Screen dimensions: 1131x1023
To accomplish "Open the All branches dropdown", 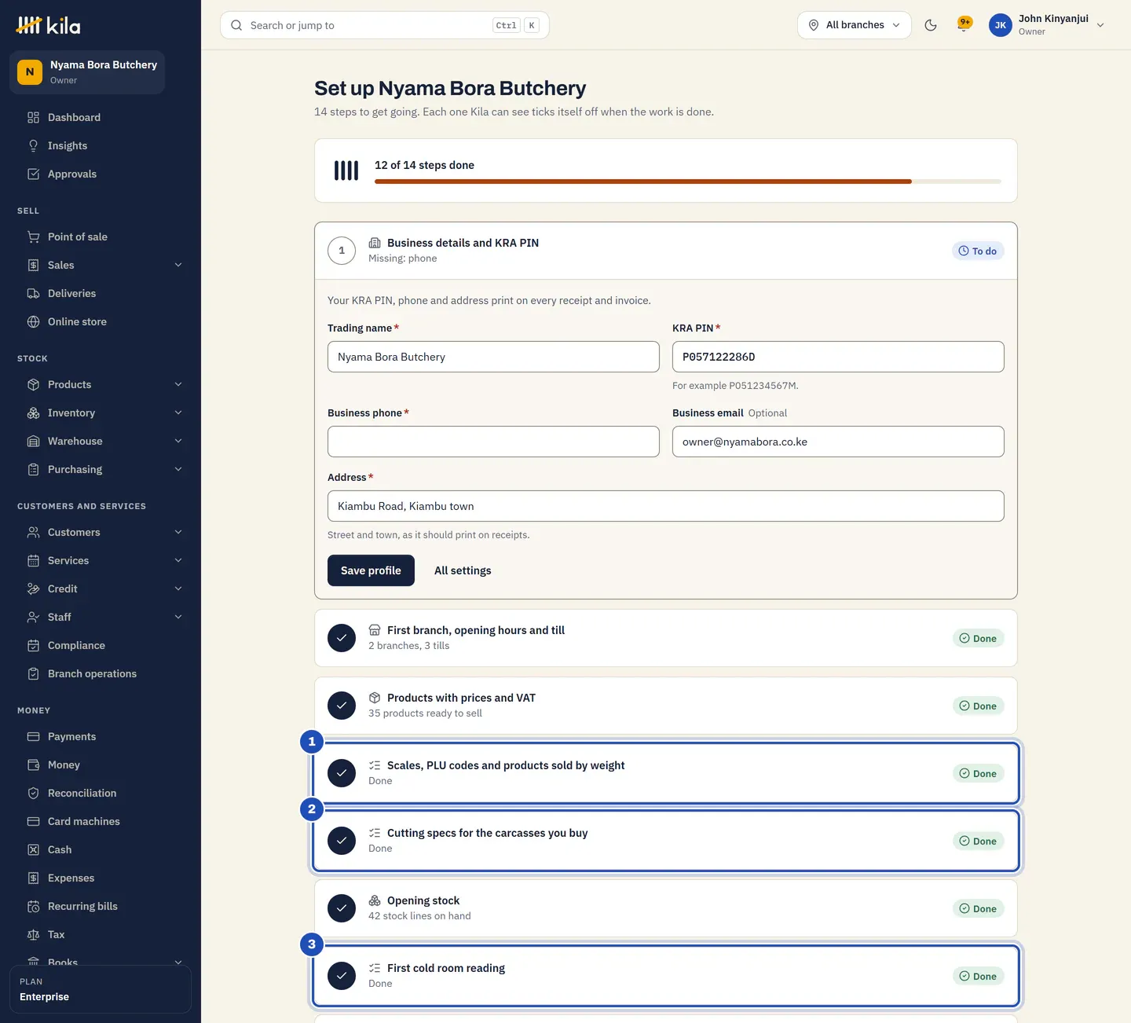I will [855, 25].
